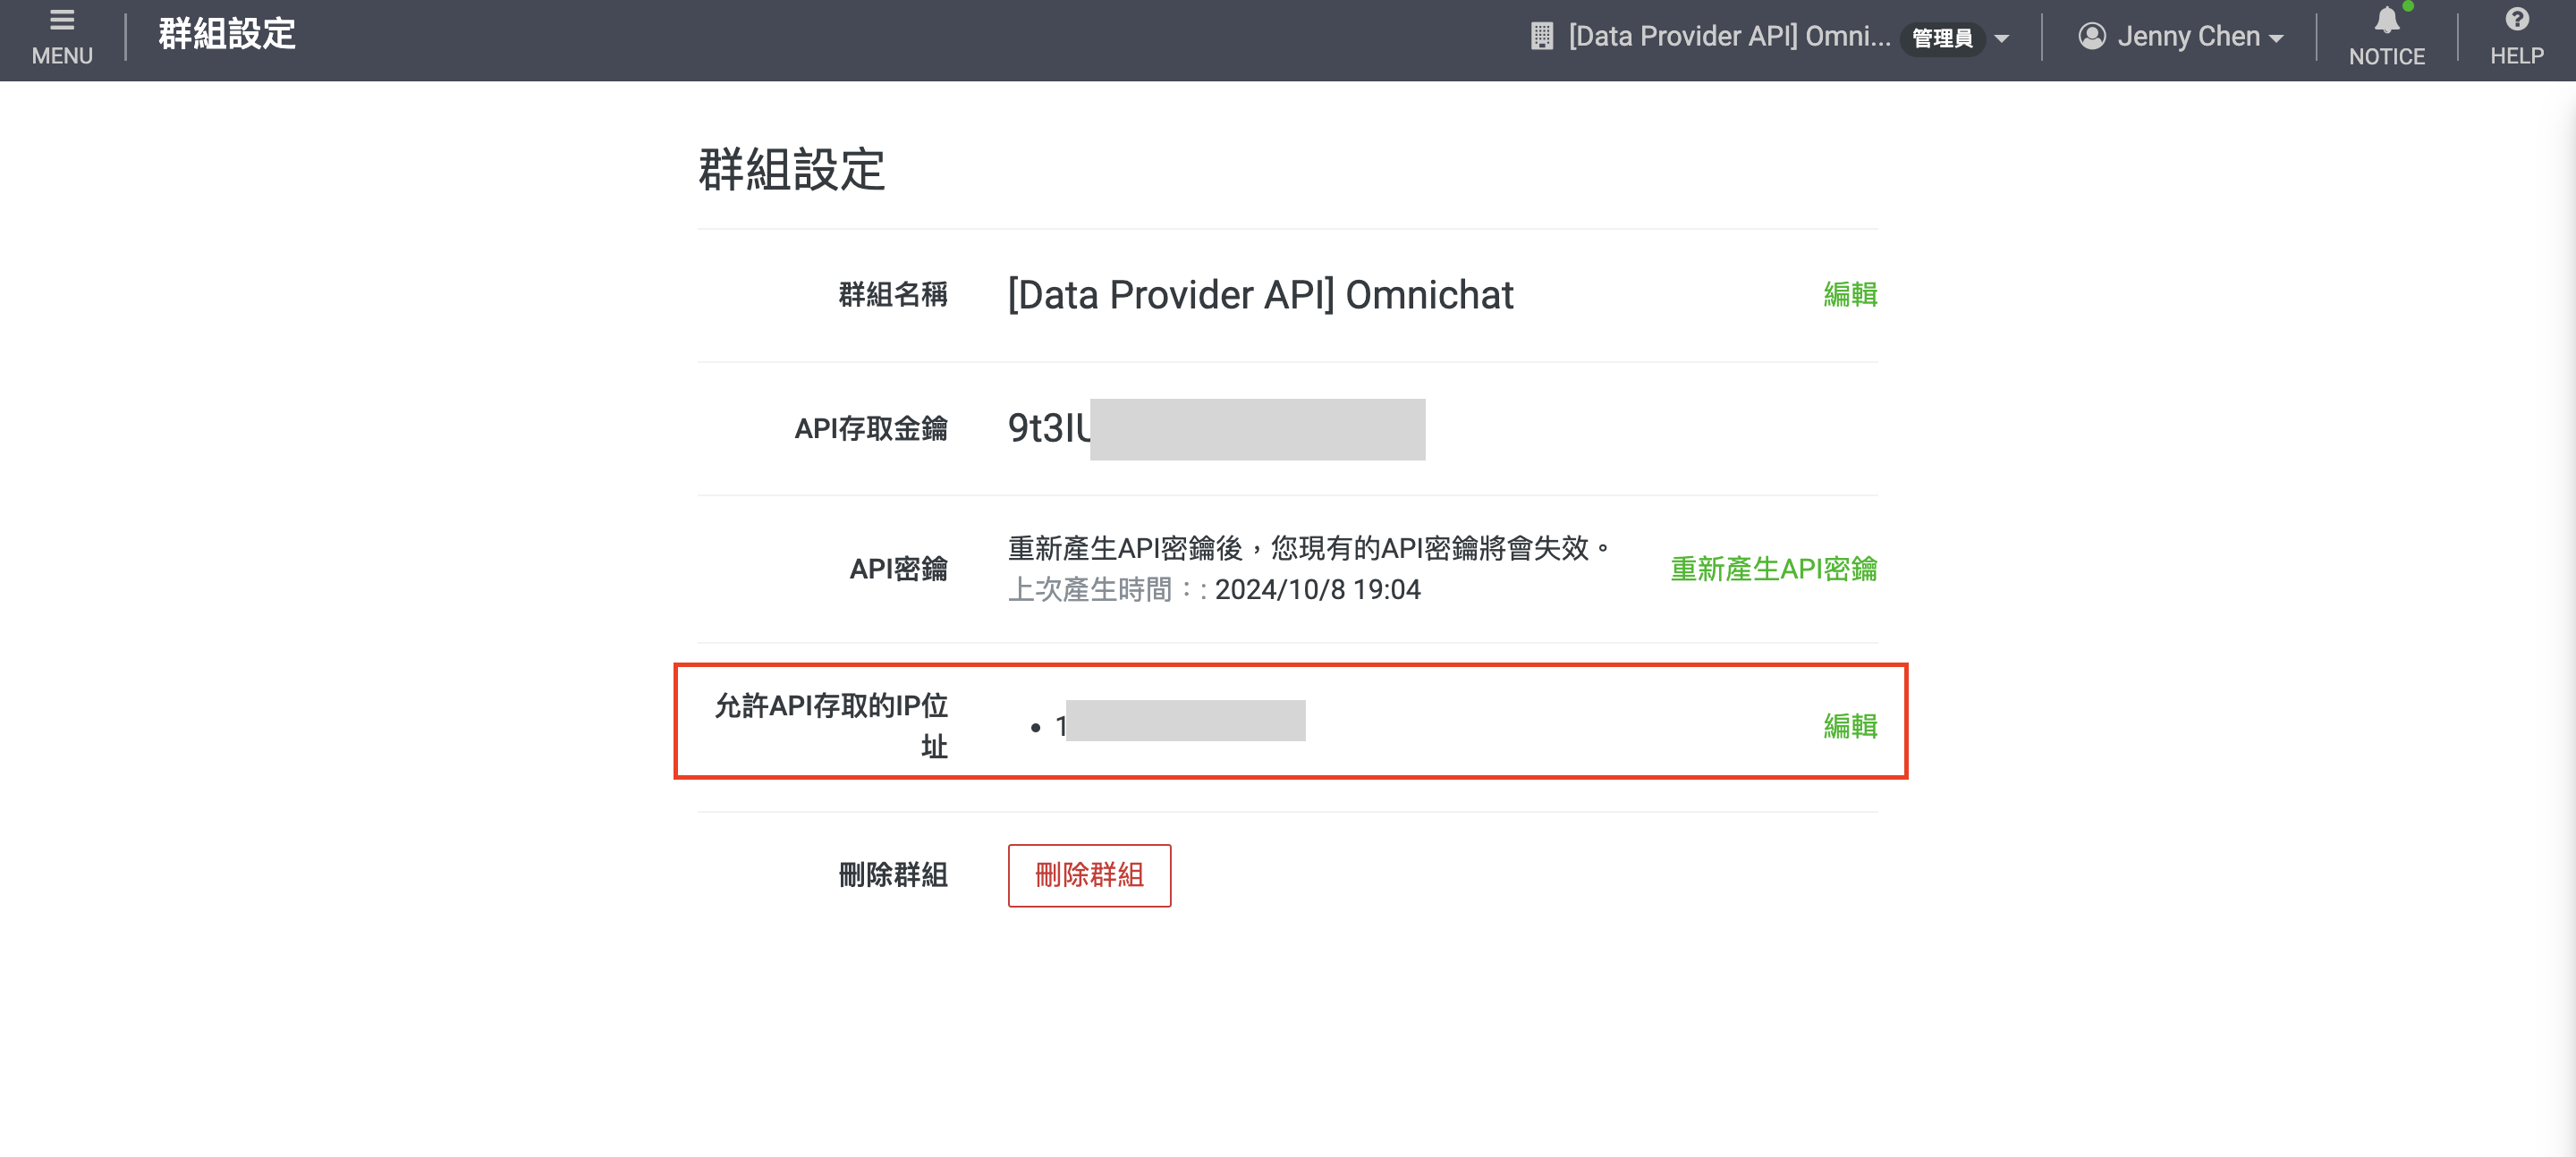Click the [Data Provider API] Omnichat name text
Screen dimensions: 2576x1157
(x=1260, y=295)
